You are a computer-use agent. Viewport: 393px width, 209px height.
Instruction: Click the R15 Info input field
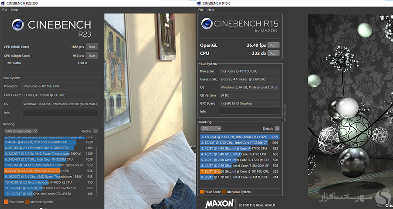click(249, 111)
